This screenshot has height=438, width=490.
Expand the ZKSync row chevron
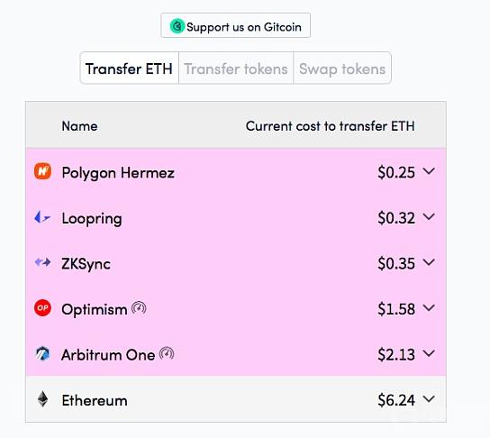(429, 262)
